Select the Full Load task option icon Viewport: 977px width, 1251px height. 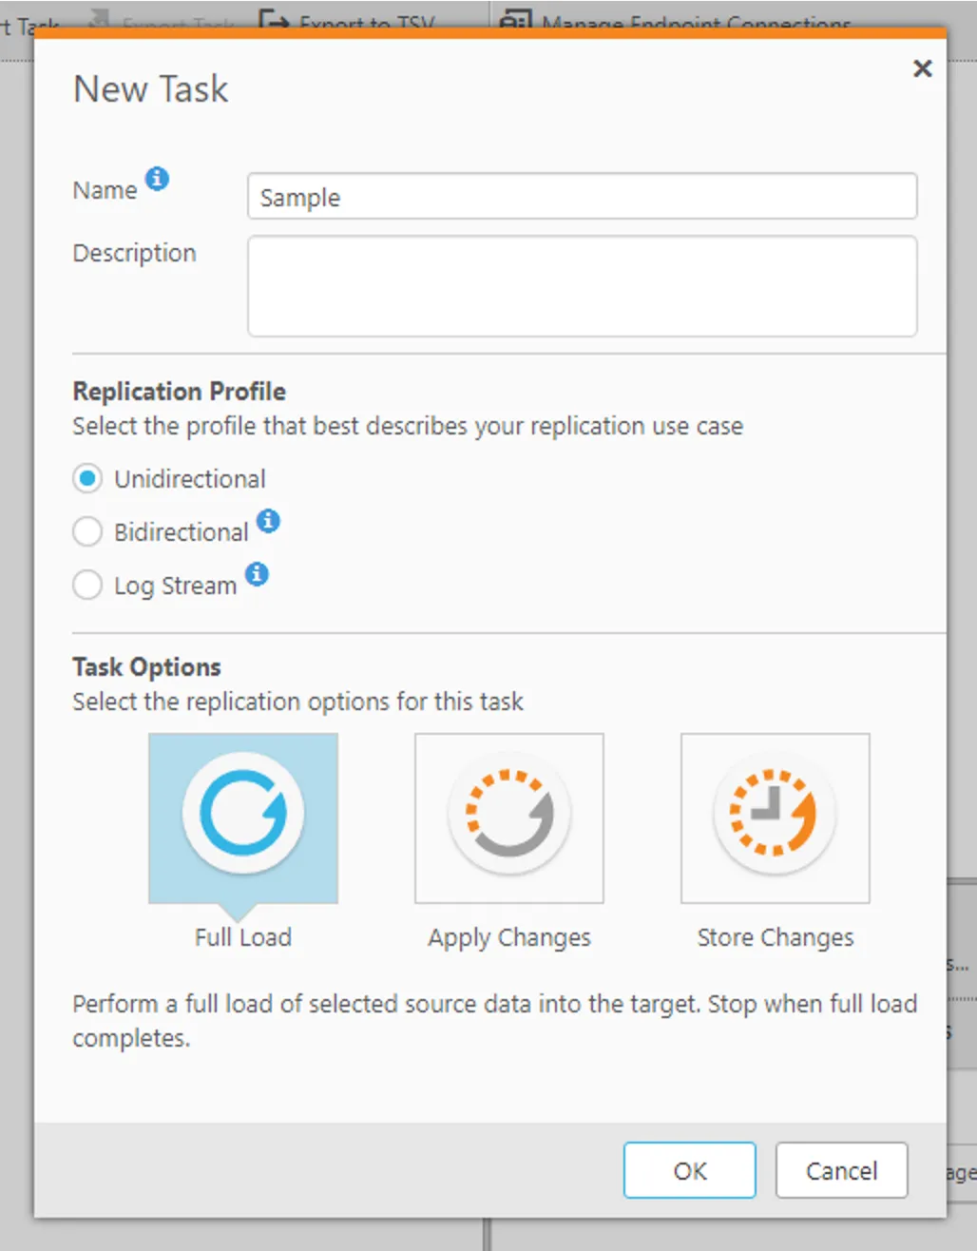[243, 815]
